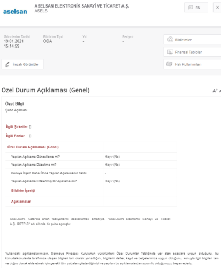Click the icon beside Hak Kullanımları

click(169, 64)
